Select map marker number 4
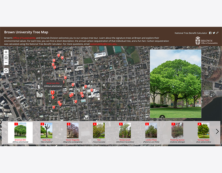The image size is (222, 173). click(54, 107)
